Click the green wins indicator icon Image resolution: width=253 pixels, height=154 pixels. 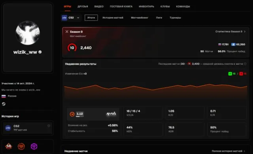click(230, 74)
